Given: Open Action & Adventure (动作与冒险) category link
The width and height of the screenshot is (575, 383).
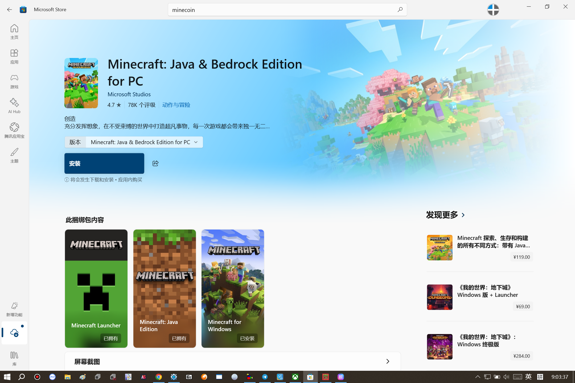Looking at the screenshot, I should pos(176,105).
